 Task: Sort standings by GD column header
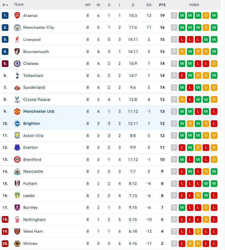click(x=149, y=5)
